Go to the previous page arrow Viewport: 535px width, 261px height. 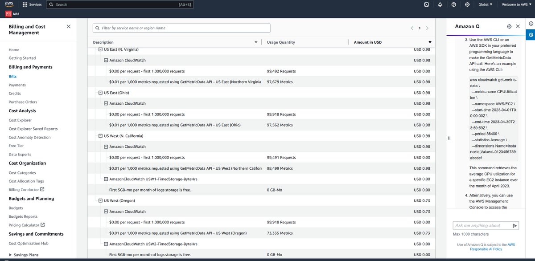(412, 28)
